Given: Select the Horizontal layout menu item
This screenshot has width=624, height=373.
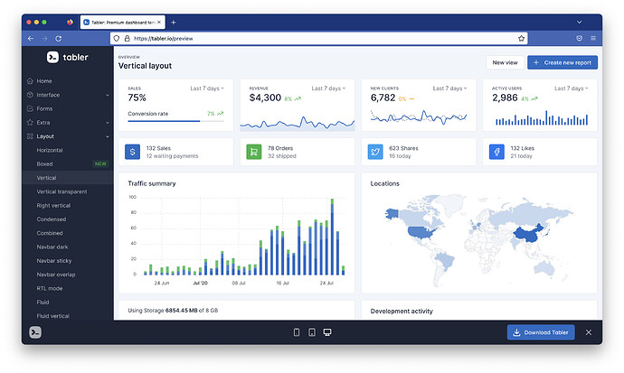Looking at the screenshot, I should tap(51, 150).
